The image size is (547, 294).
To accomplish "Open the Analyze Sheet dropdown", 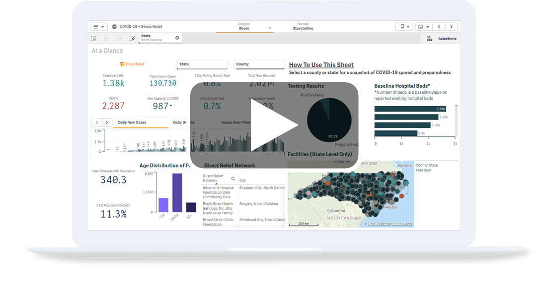I will [244, 26].
